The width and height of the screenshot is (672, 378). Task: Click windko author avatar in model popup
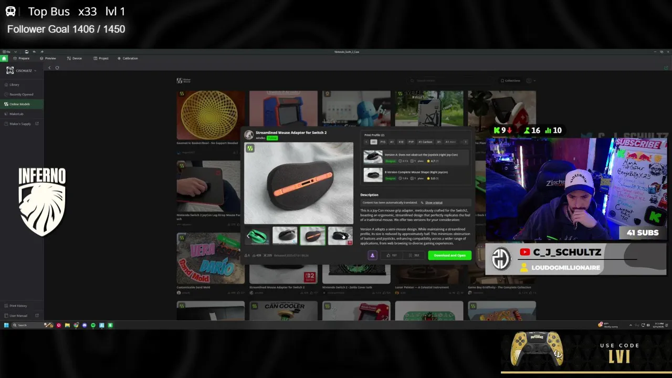tap(249, 135)
